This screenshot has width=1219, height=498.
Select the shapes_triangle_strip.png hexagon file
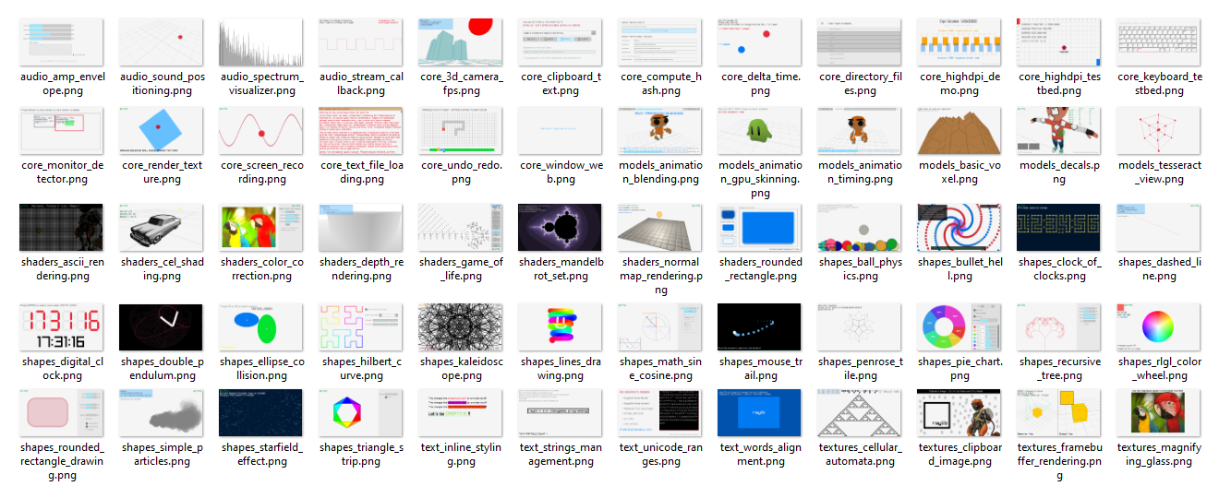click(x=360, y=412)
